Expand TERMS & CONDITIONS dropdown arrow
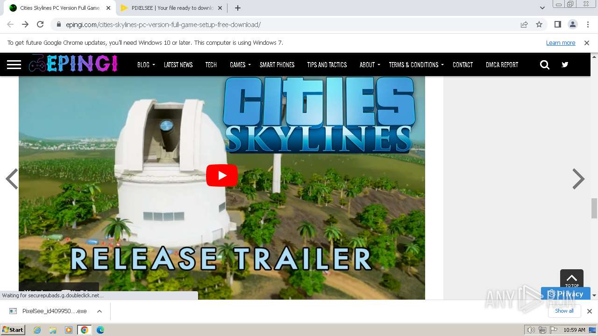This screenshot has height=336, width=598. 442,65
